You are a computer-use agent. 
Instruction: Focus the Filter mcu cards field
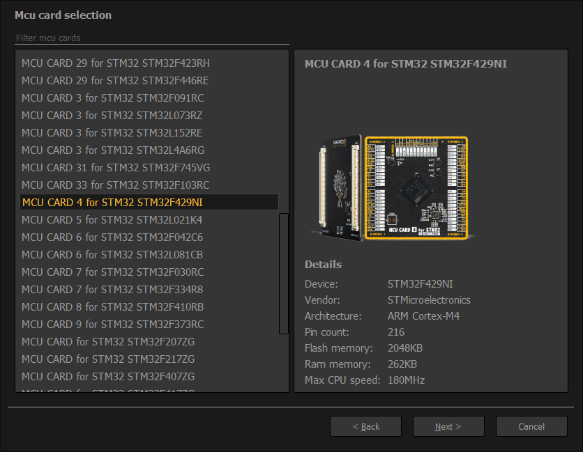click(152, 38)
